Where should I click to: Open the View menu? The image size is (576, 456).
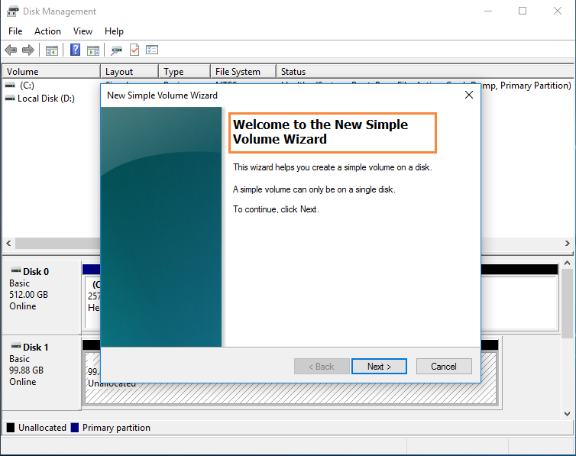pyautogui.click(x=83, y=31)
